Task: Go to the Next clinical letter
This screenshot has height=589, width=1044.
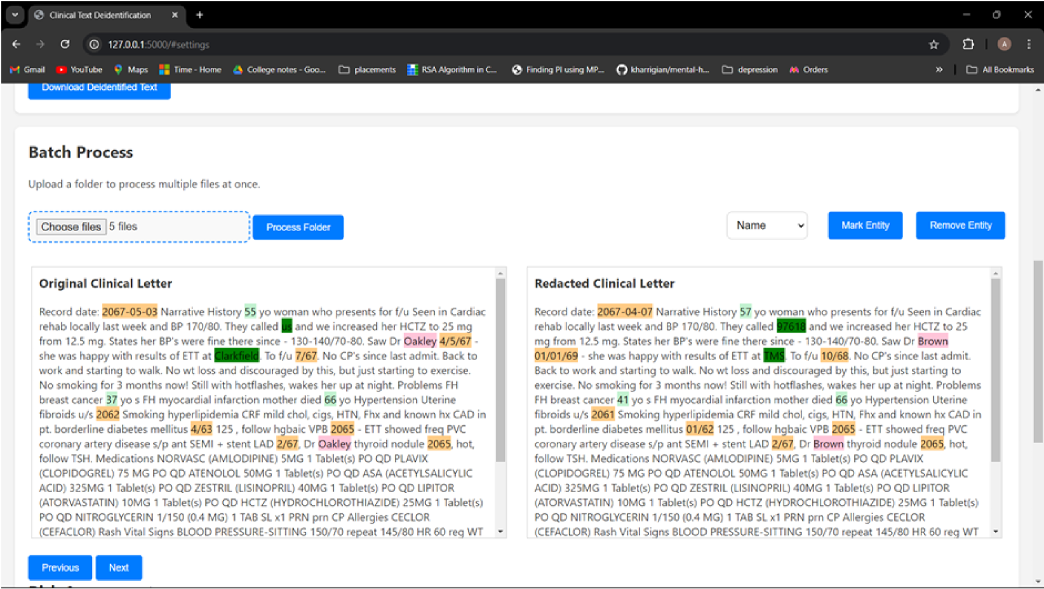Action: [119, 567]
